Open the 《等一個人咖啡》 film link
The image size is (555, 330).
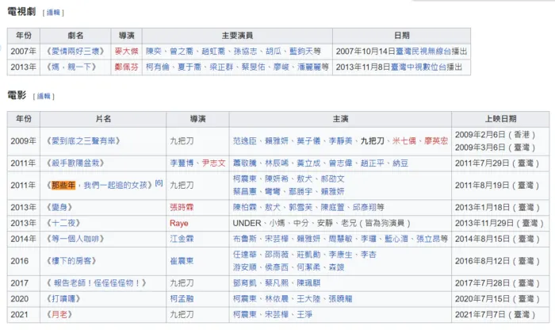coord(75,239)
